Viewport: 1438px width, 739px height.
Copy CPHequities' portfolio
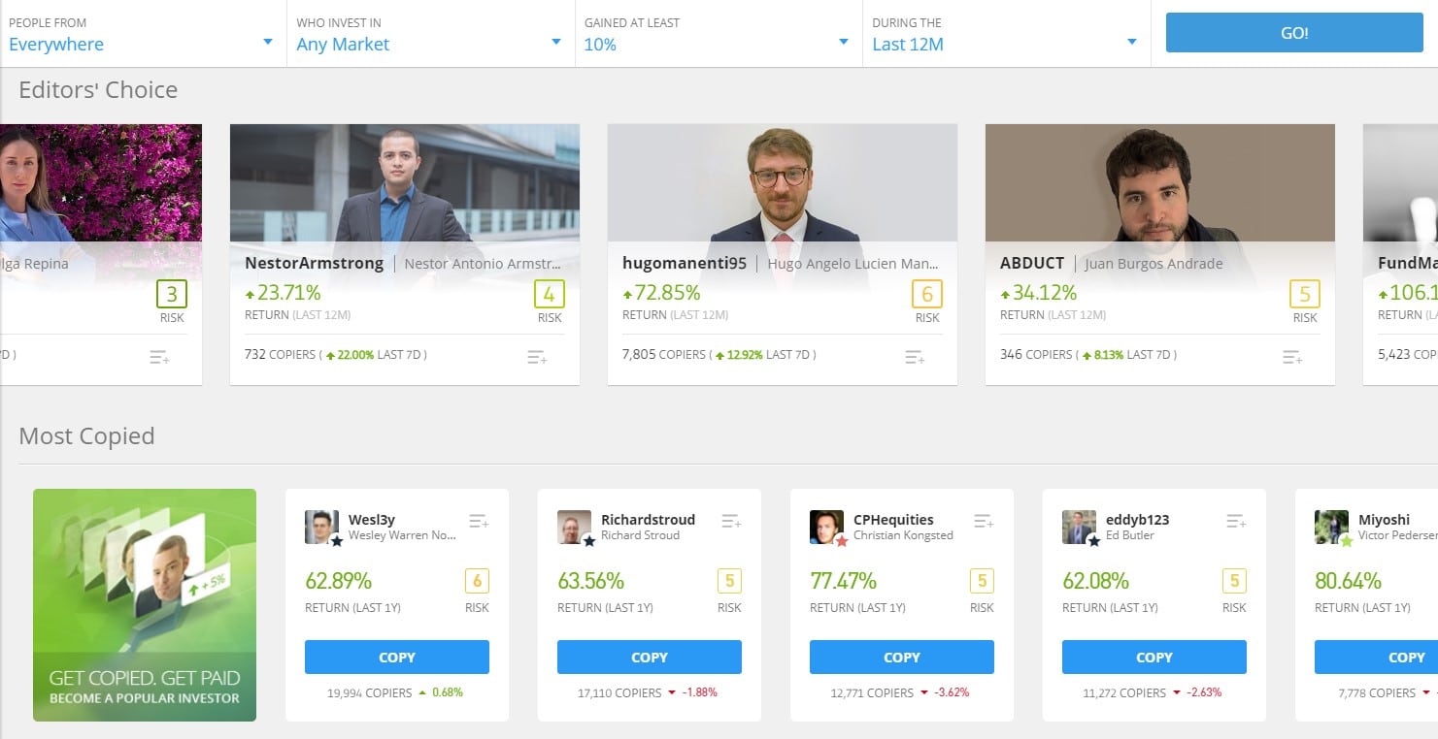(x=902, y=657)
